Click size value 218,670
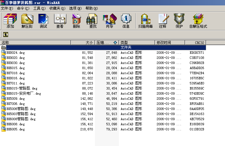225x146 pixels. pos(87,129)
